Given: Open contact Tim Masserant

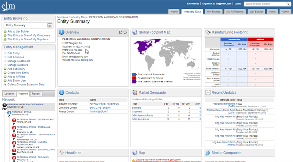Looking at the screenshot, I should [x=99, y=112].
